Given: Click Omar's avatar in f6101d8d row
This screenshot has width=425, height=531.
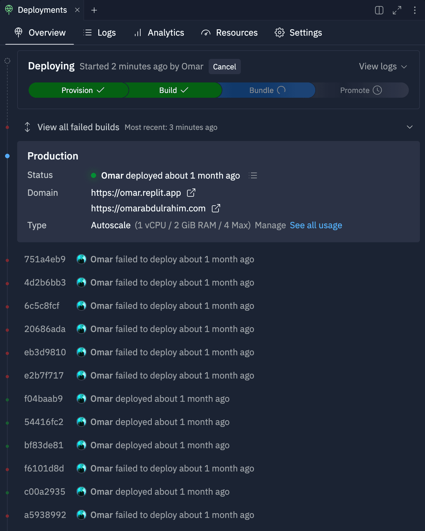Looking at the screenshot, I should [81, 468].
